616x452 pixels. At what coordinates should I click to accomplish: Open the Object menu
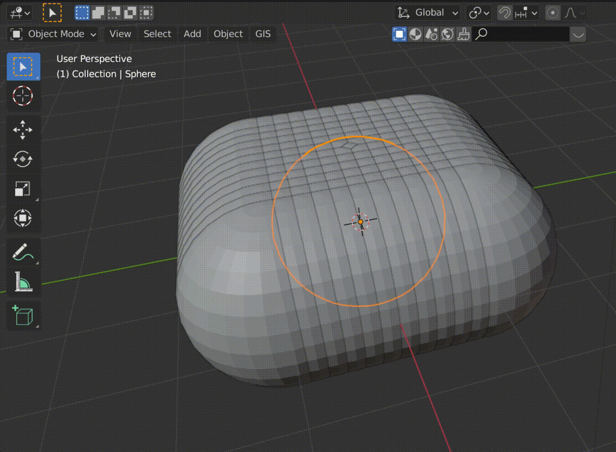(228, 34)
